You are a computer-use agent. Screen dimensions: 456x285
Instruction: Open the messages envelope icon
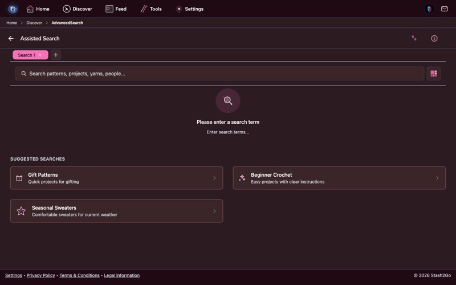point(444,9)
